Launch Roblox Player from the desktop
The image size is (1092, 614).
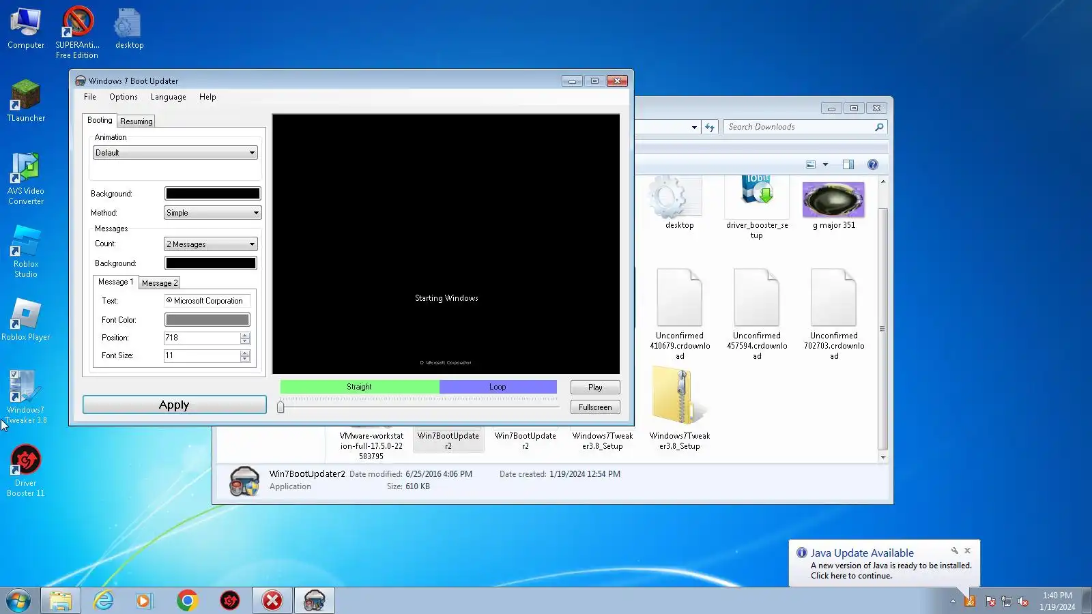(x=26, y=320)
